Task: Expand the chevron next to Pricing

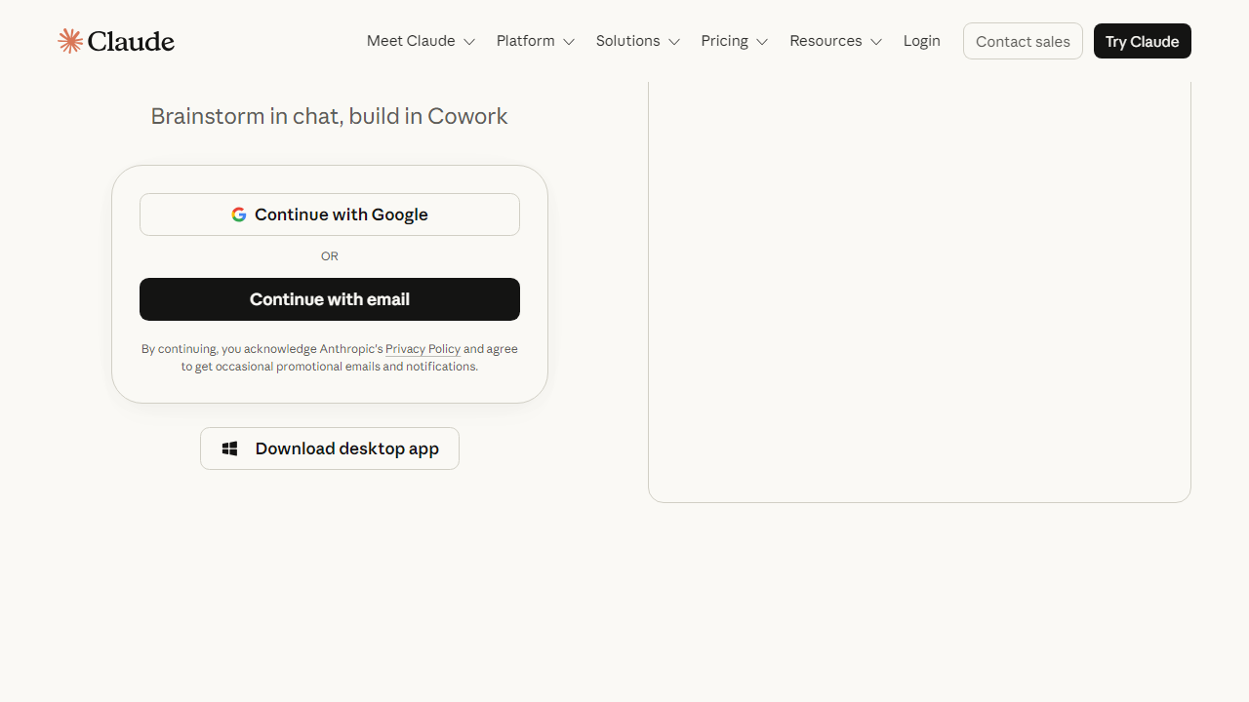Action: pos(762,42)
